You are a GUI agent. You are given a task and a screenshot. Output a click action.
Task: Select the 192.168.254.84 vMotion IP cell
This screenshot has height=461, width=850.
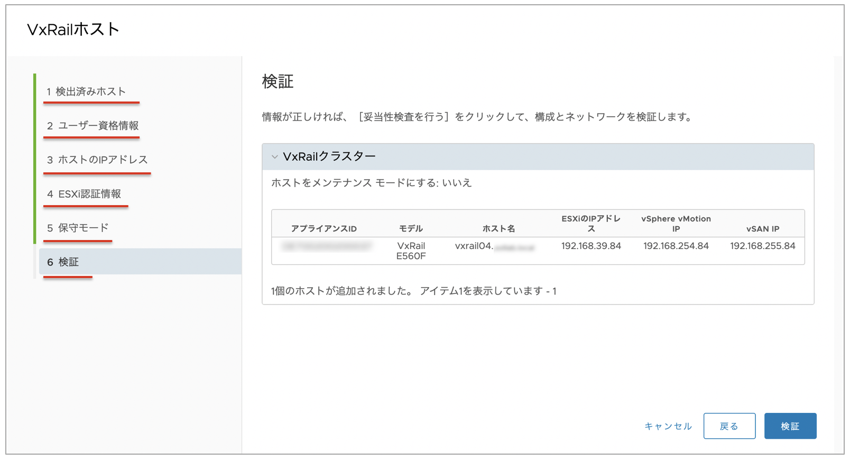676,246
